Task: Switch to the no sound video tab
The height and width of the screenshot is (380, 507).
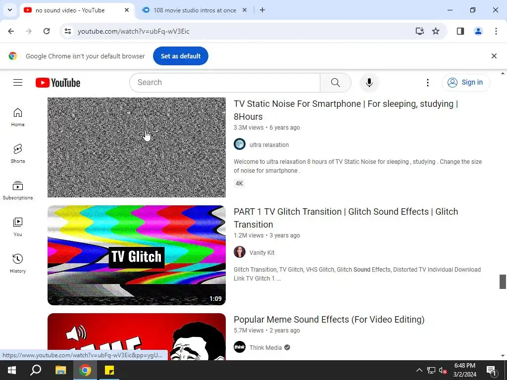Action: [77, 10]
